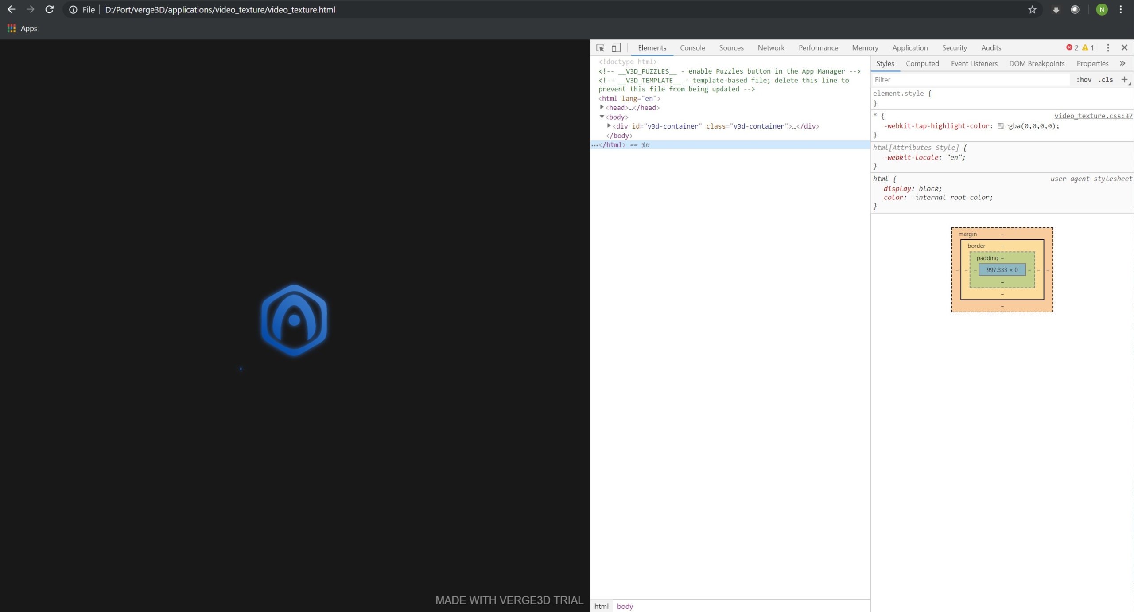Open video_texture.css:37 source link

click(1093, 116)
